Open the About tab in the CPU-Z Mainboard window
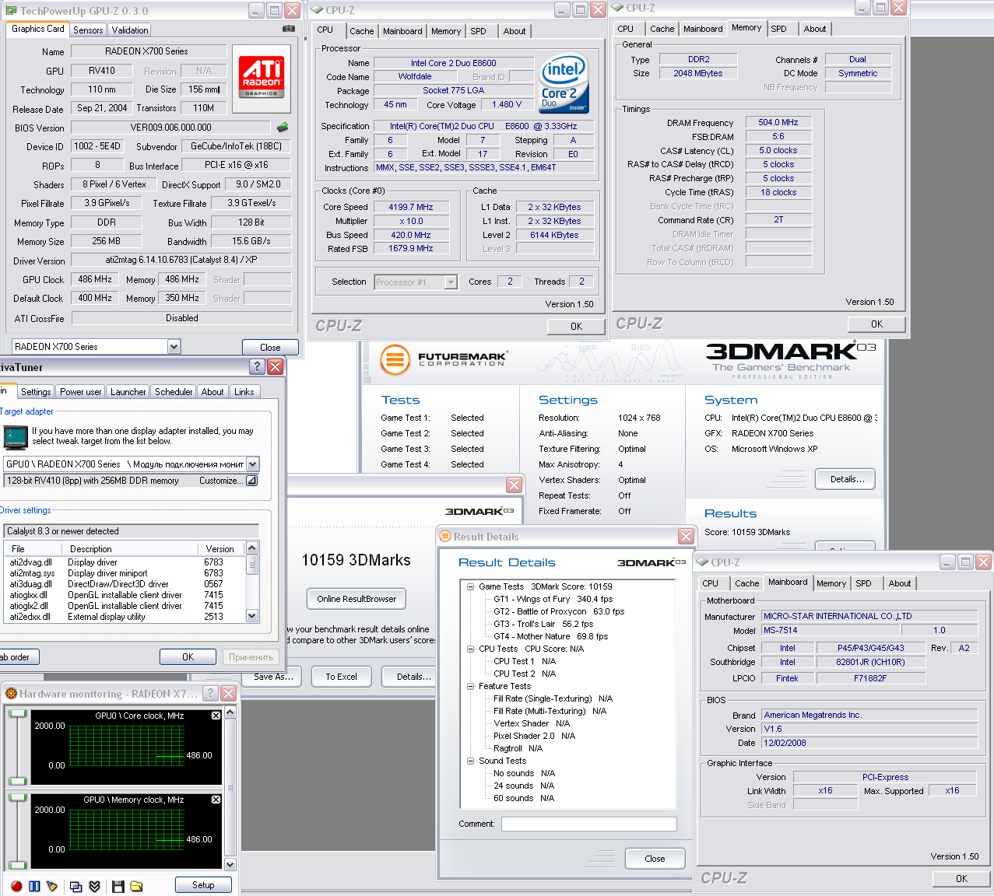The image size is (994, 896). (x=900, y=583)
